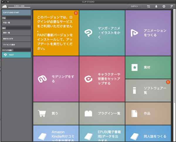Click the star notebook material icon
Image resolution: width=176 pixels, height=142 pixels.
(x=134, y=67)
